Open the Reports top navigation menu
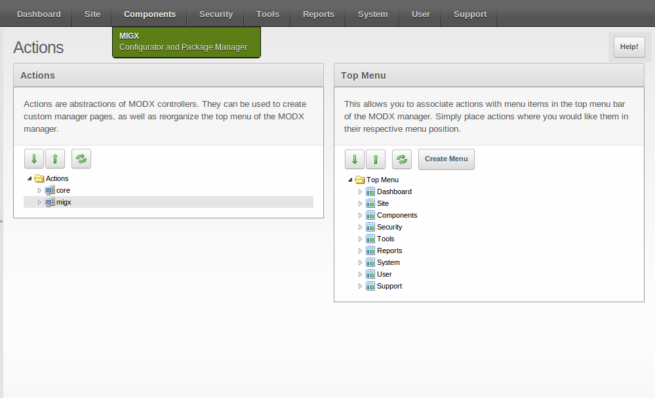 click(318, 14)
